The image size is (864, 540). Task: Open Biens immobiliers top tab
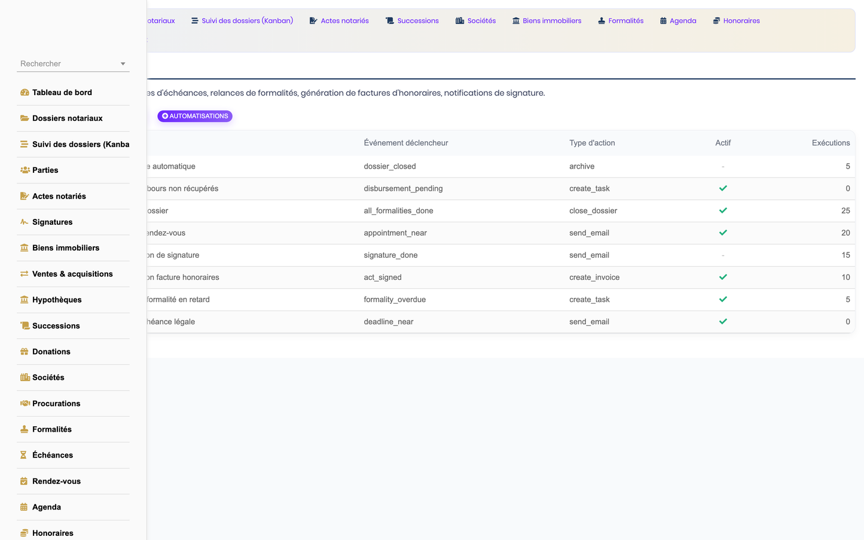point(547,21)
